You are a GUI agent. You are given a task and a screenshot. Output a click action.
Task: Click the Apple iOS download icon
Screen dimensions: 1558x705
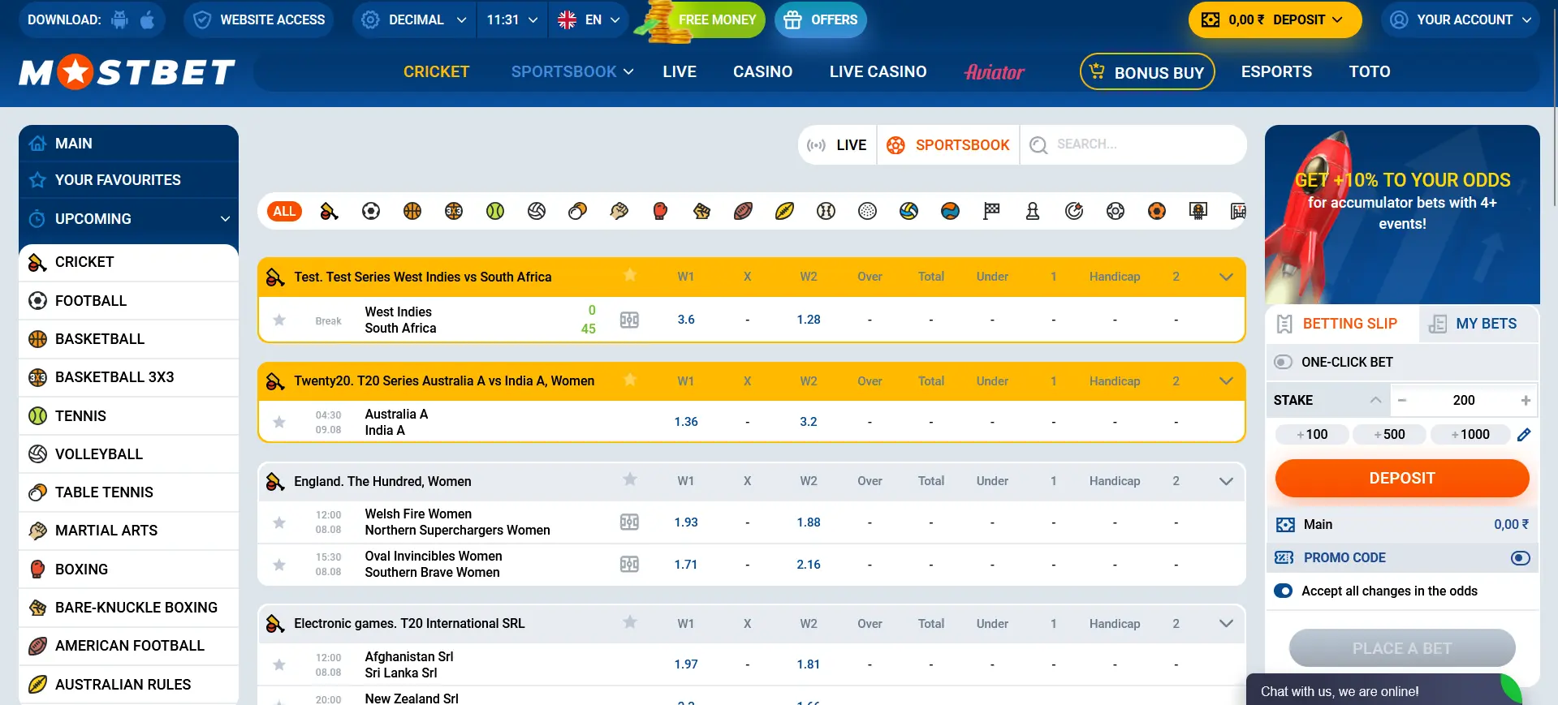coord(147,19)
